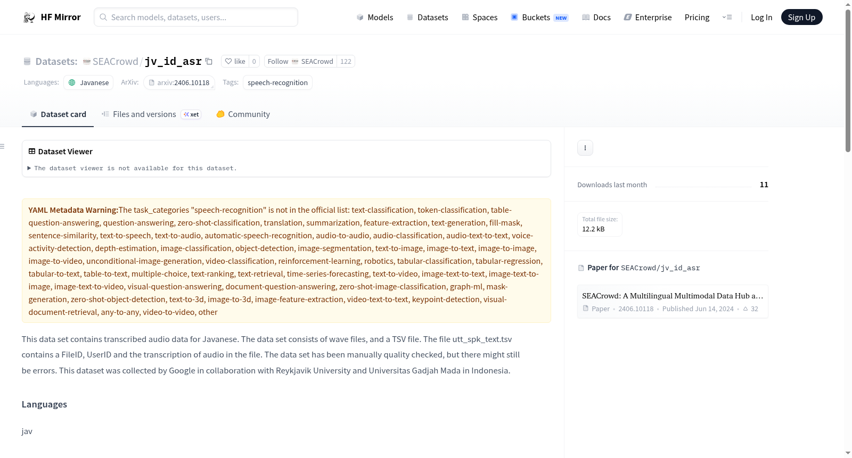Screen dimensions: 852x458
Task: Click the Total file size 12.2 kB box
Action: pyautogui.click(x=600, y=224)
